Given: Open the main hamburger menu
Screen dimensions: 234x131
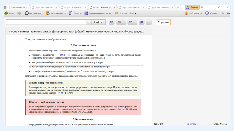Looking at the screenshot, I should (5, 7).
